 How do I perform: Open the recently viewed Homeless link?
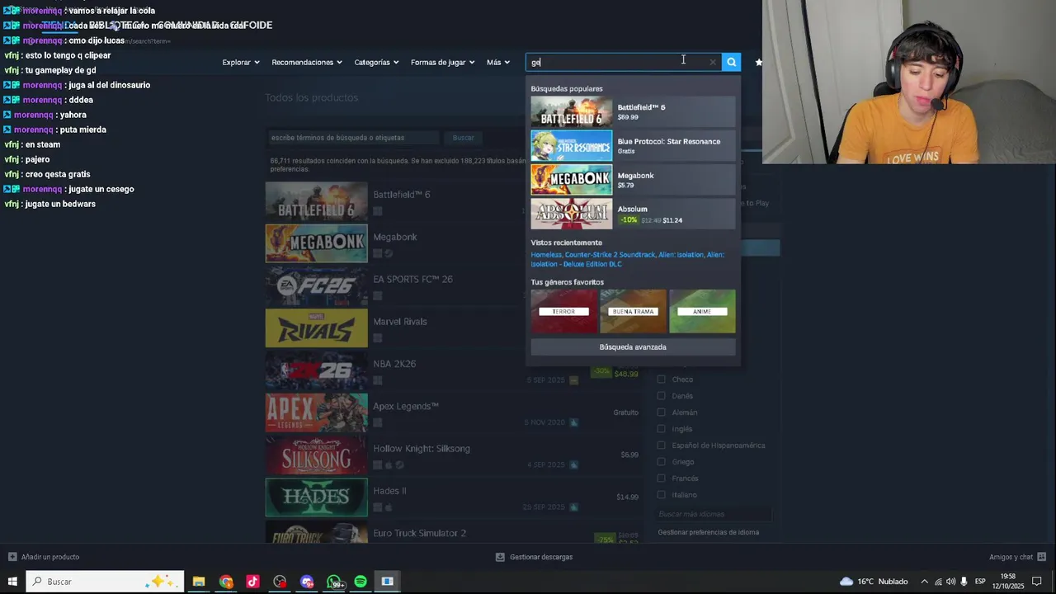(x=546, y=255)
